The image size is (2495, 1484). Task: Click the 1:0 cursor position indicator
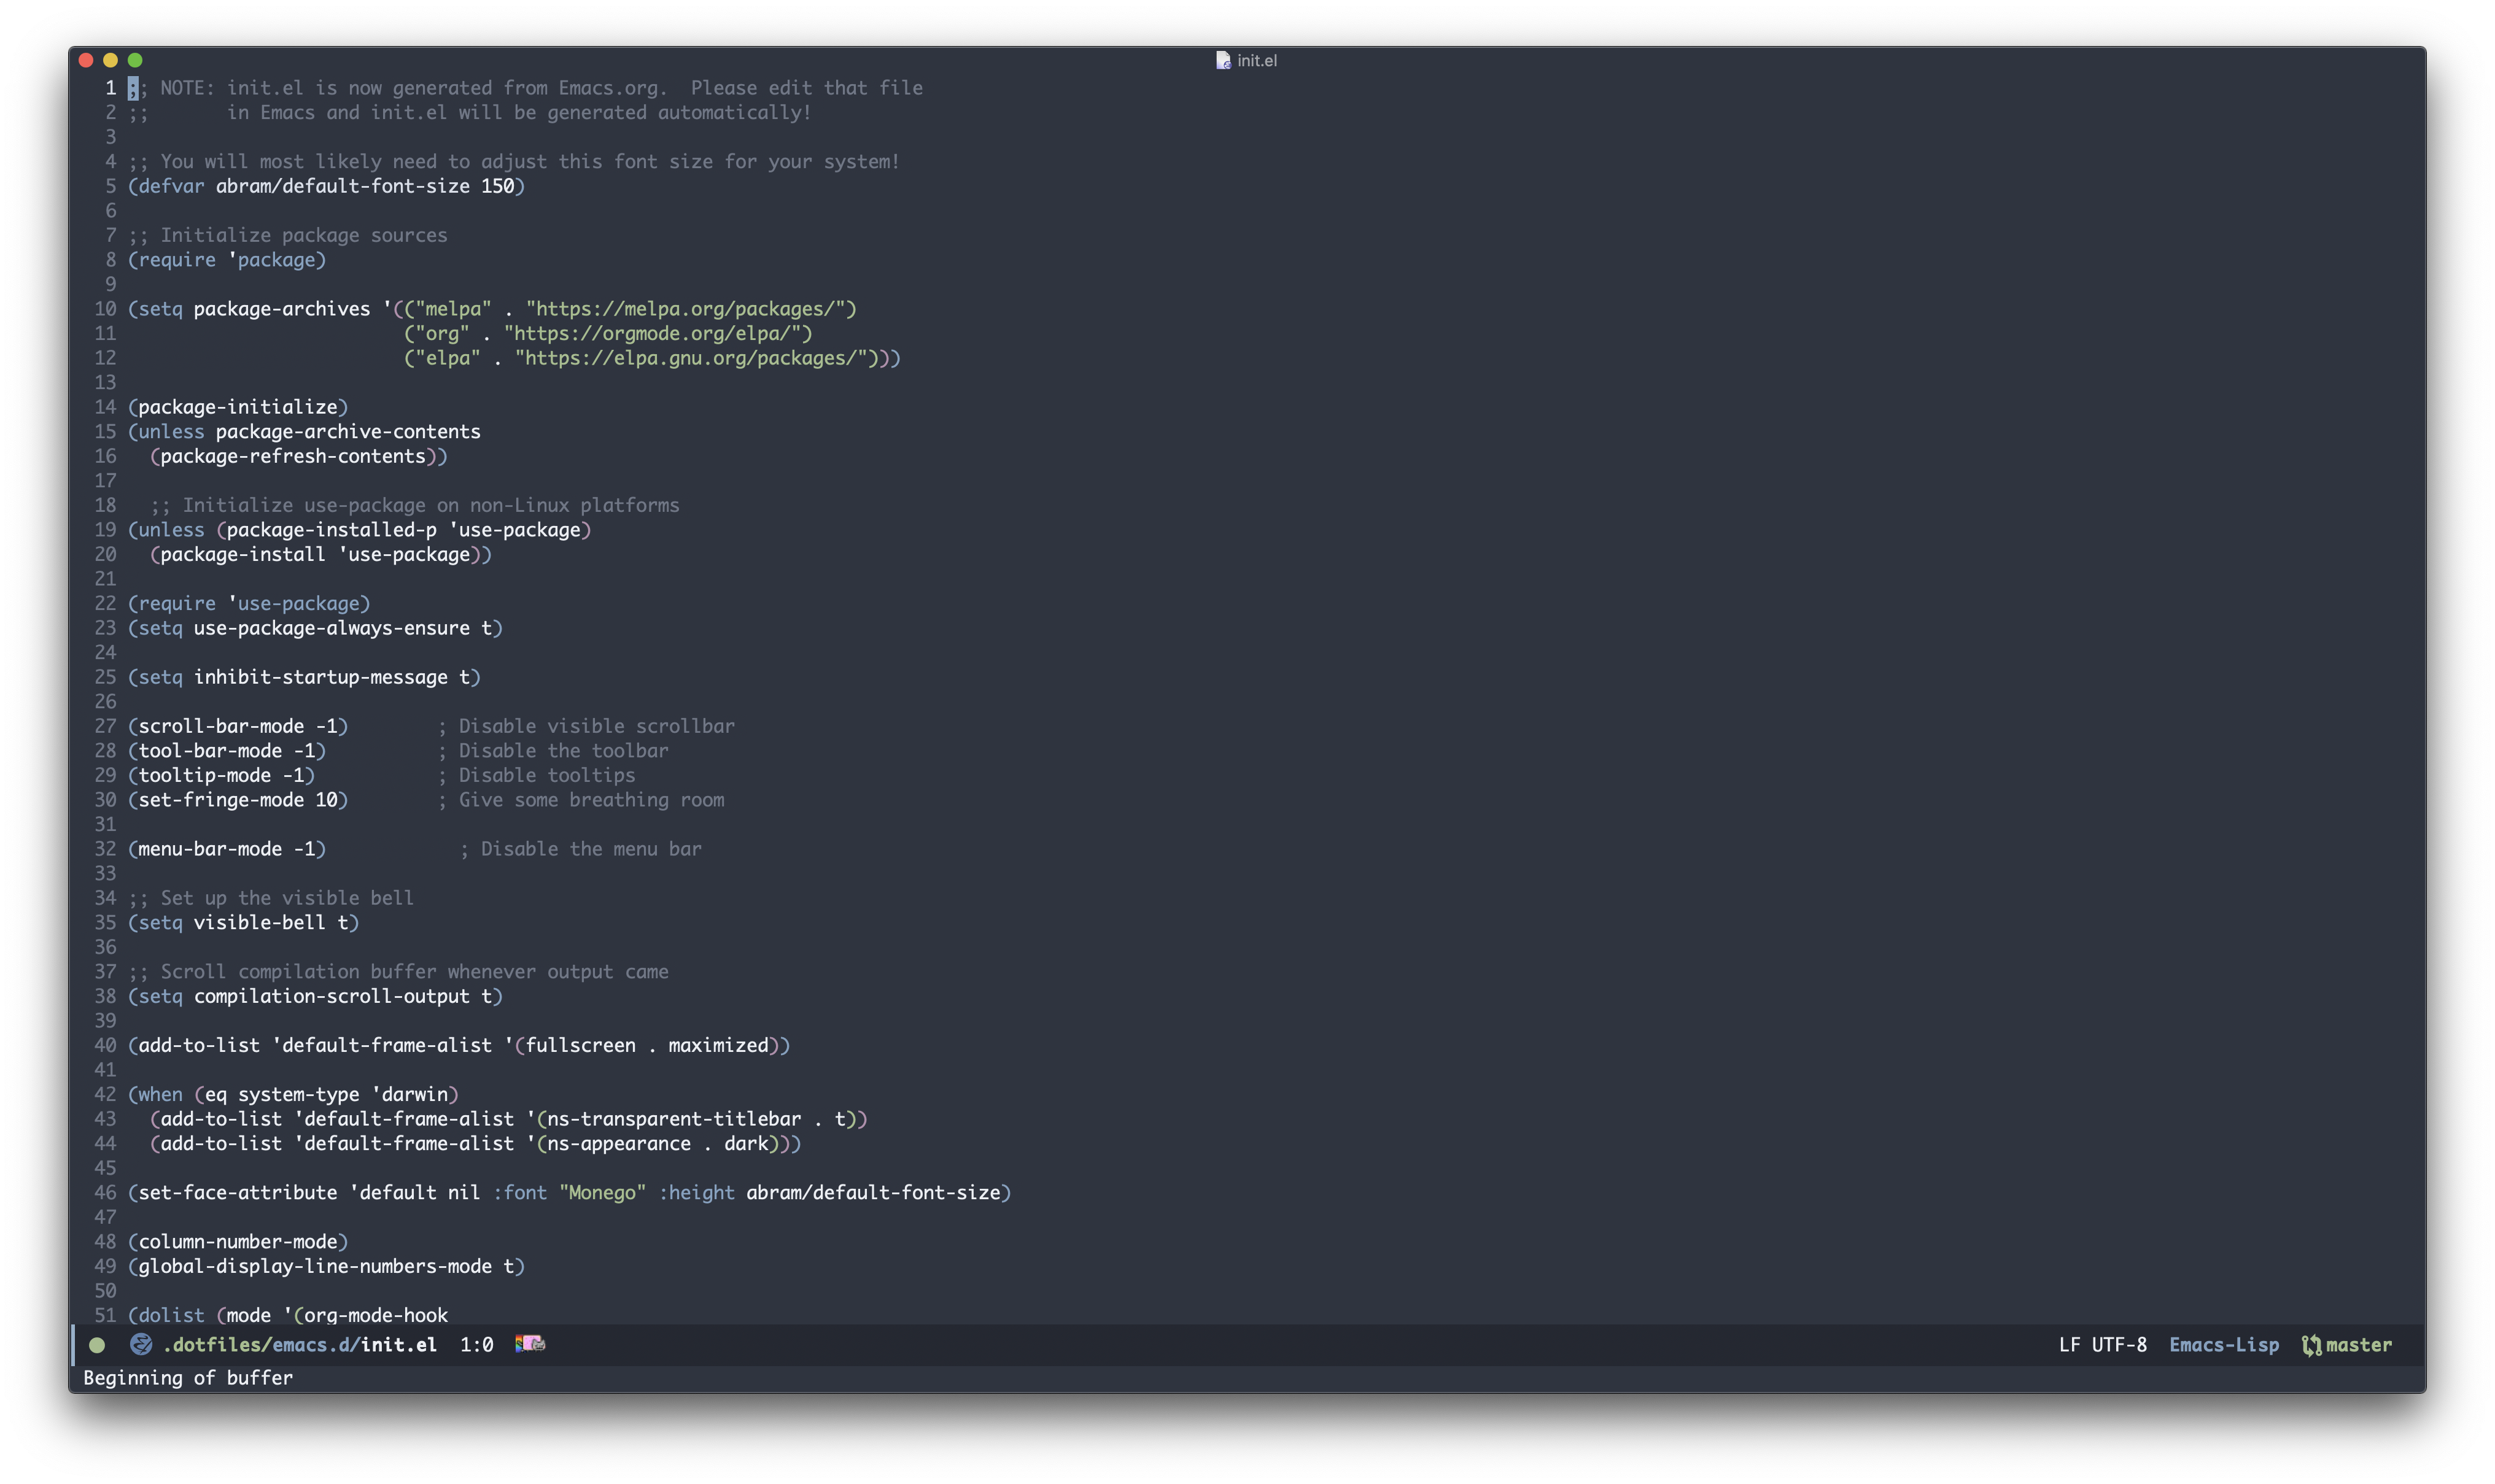pyautogui.click(x=476, y=1345)
